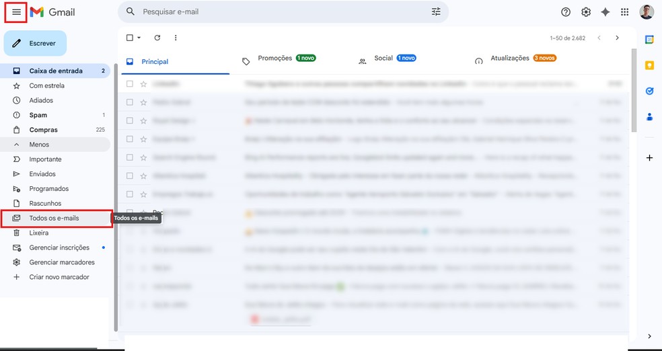Open Com estrela folder

click(x=55, y=85)
